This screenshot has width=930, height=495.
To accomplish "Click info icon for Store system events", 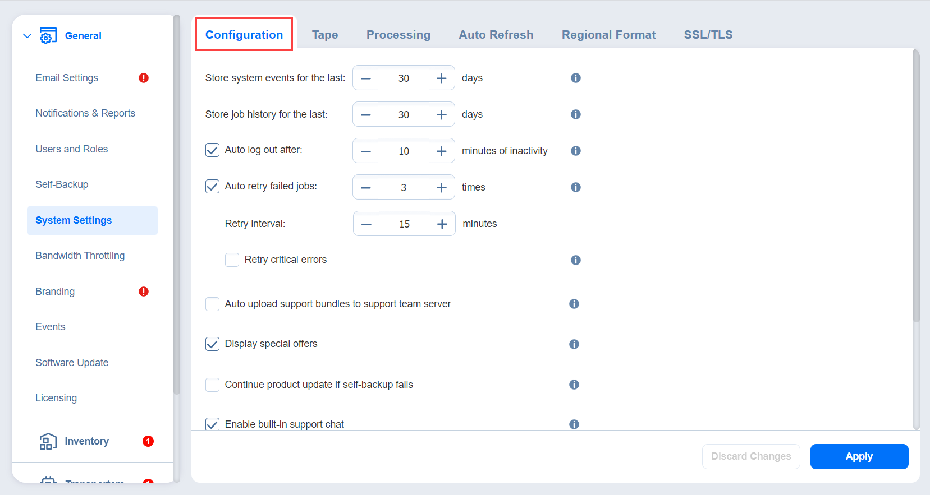I will 575,78.
